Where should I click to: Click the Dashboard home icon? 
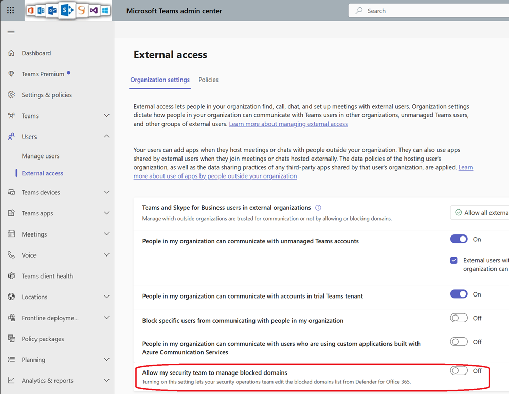[x=11, y=53]
